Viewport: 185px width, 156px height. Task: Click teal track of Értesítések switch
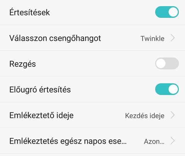click(161, 12)
